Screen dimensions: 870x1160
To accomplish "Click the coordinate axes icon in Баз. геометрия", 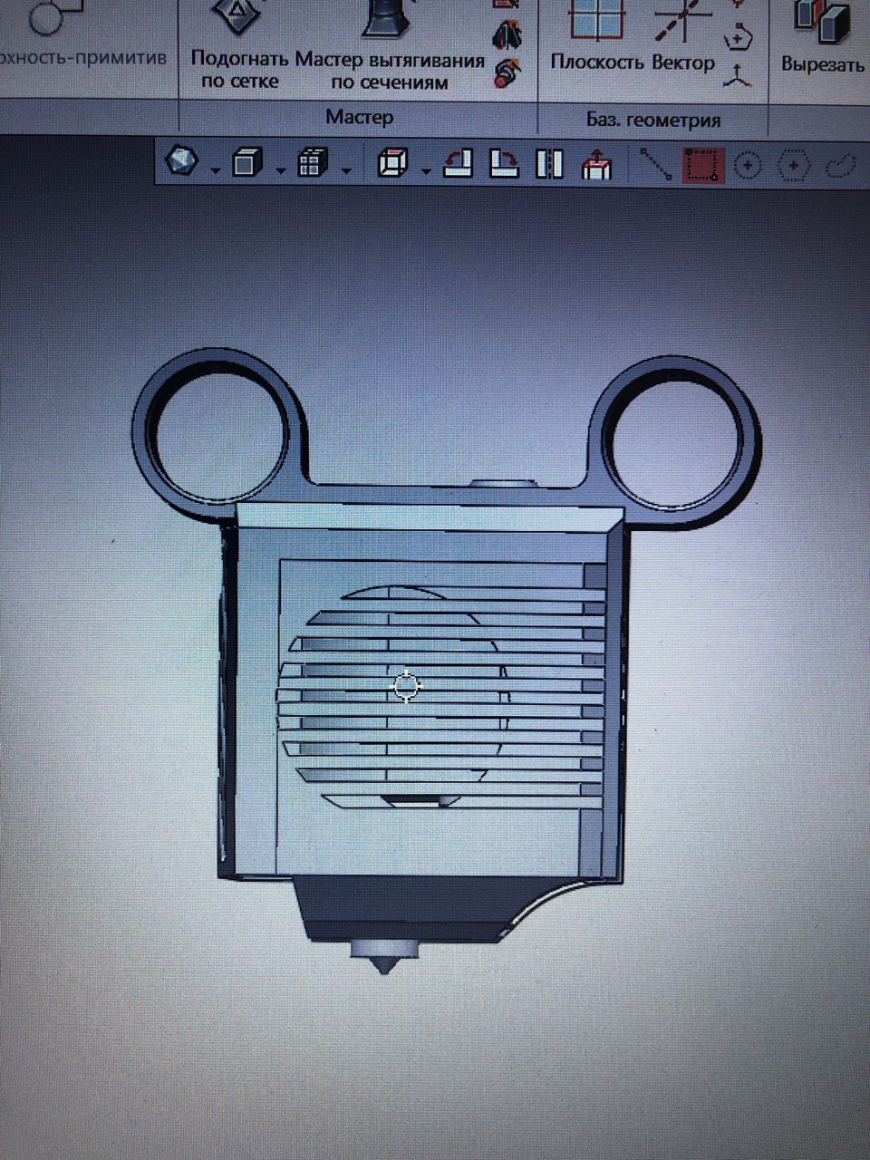I will point(739,77).
